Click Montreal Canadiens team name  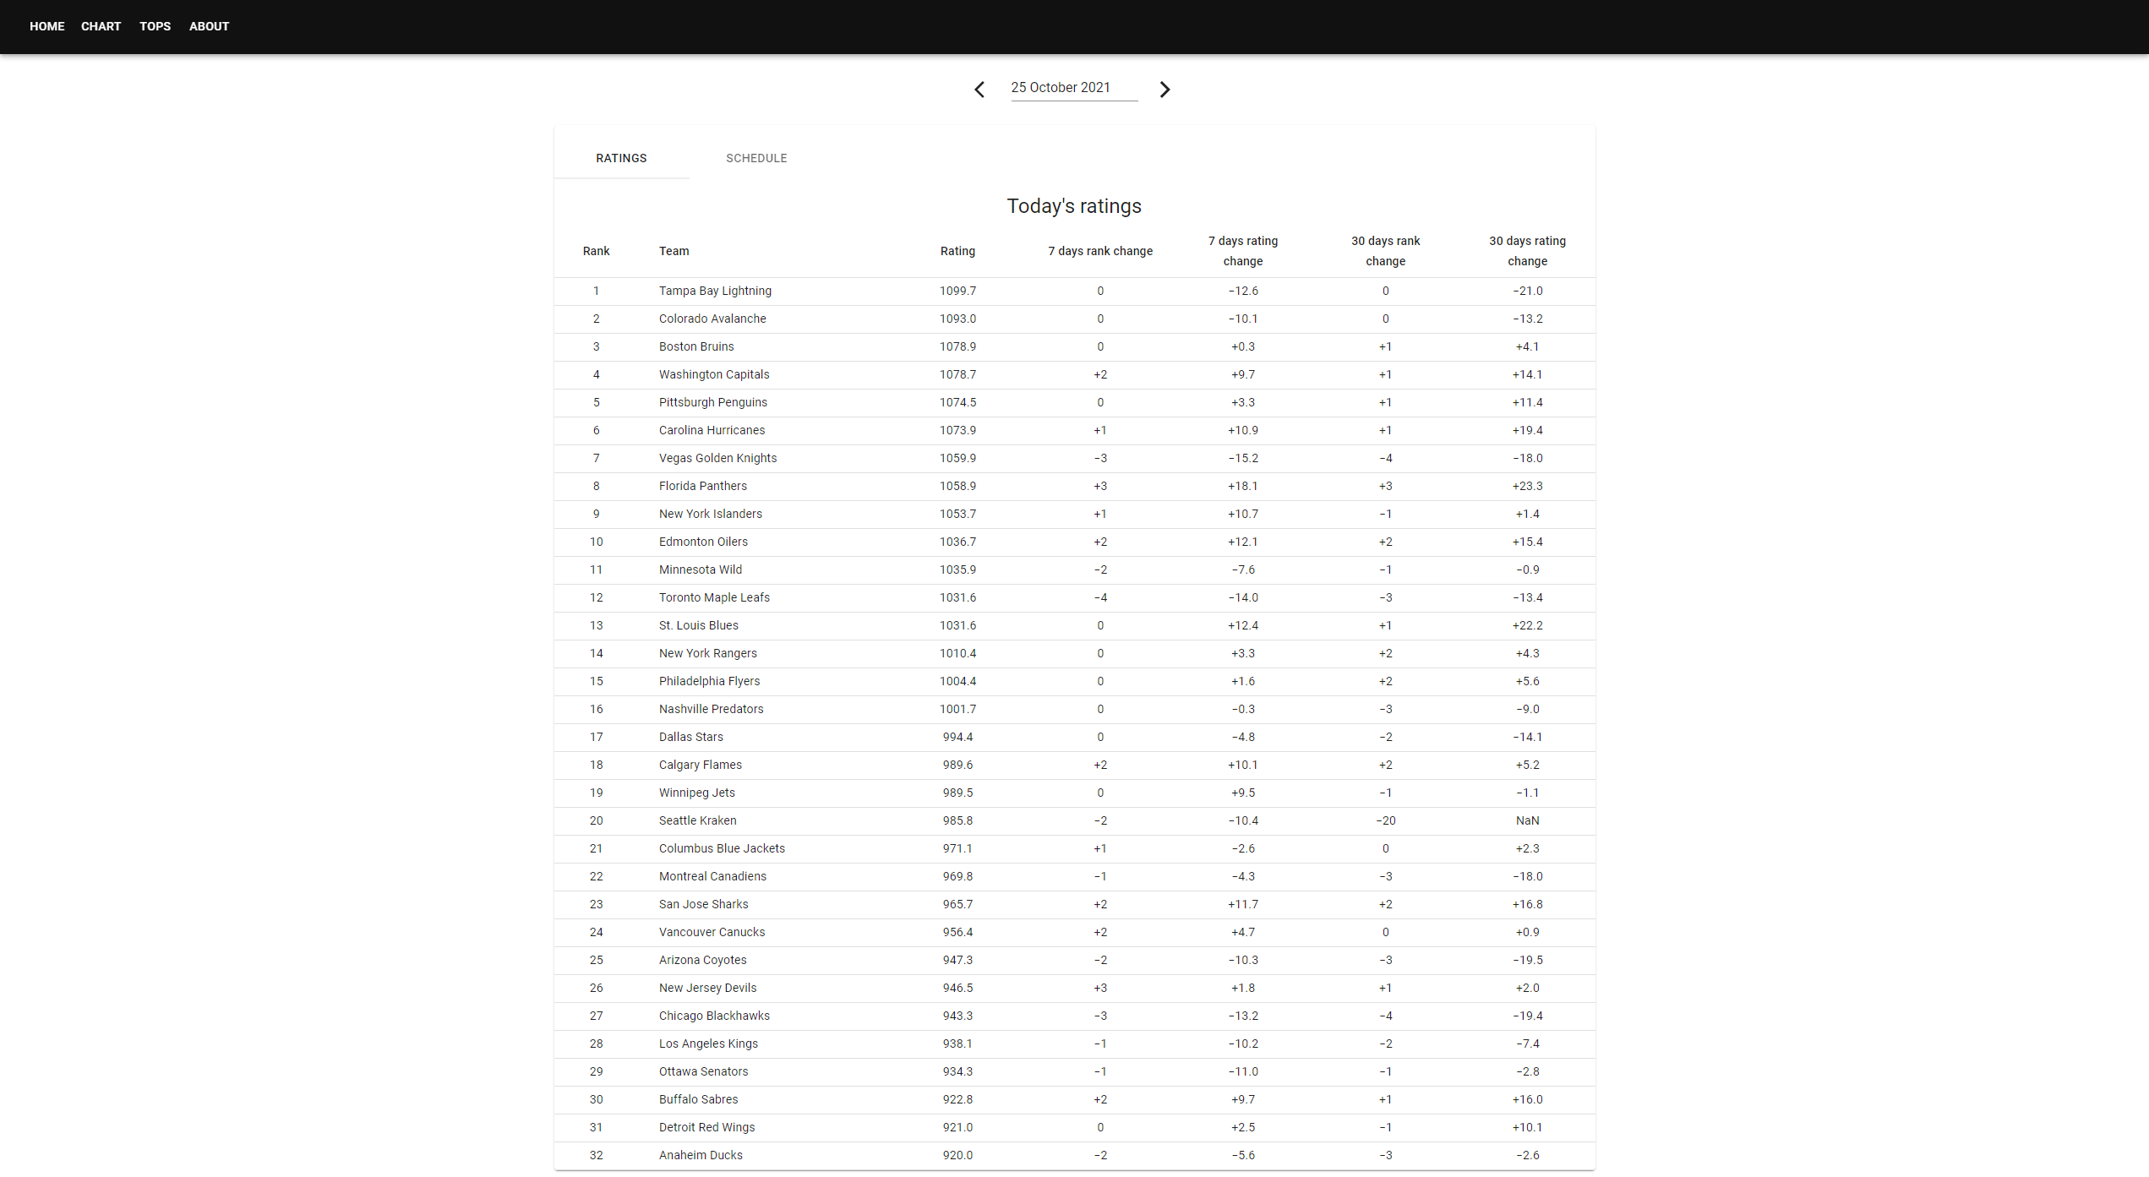pyautogui.click(x=712, y=876)
